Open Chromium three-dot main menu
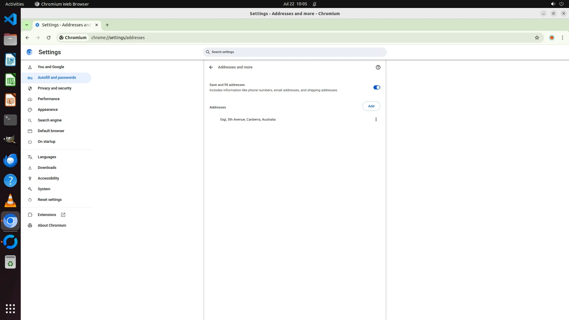The width and height of the screenshot is (569, 320). (x=562, y=38)
